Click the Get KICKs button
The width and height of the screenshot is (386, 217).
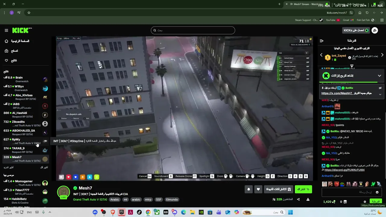356,30
